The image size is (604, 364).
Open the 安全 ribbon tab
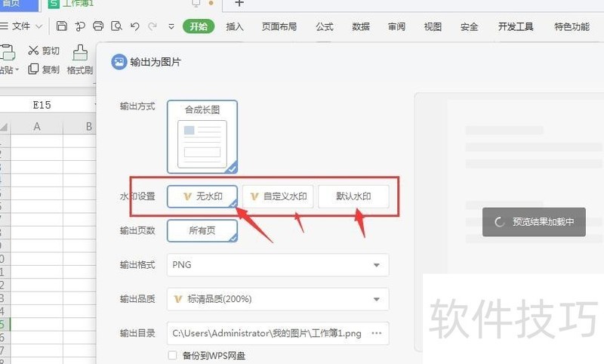(469, 26)
